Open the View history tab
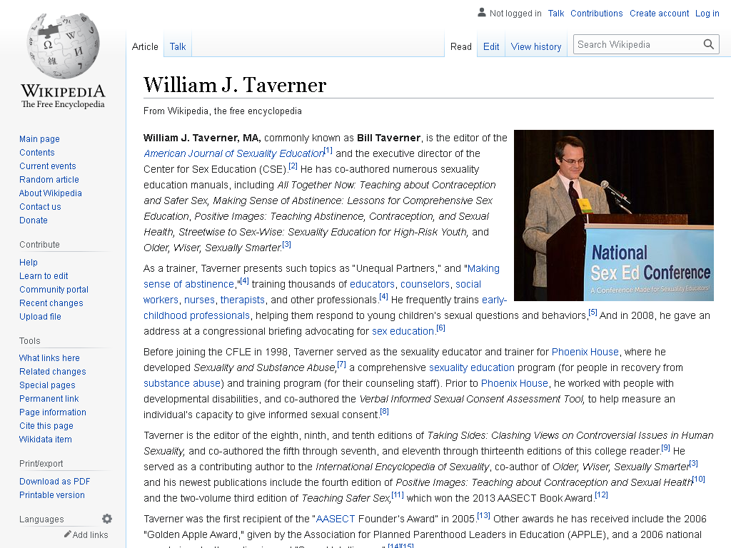731x548 pixels. [x=536, y=46]
